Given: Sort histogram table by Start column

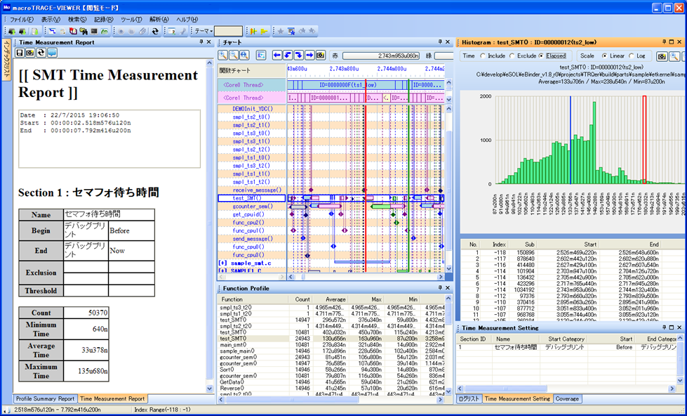Looking at the screenshot, I should [x=568, y=245].
